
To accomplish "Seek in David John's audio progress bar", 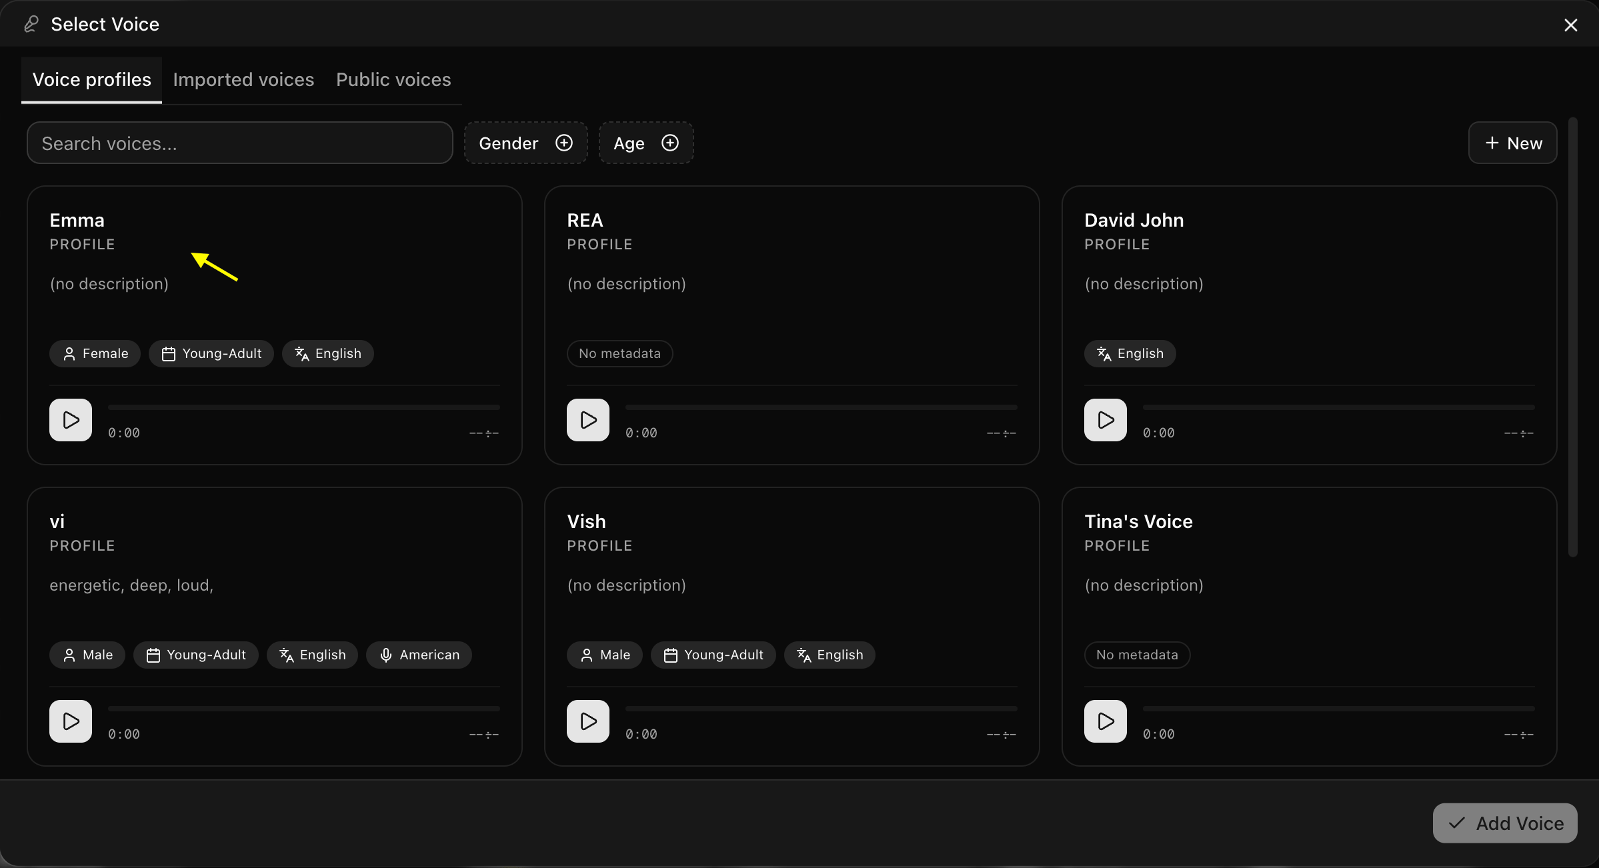I will point(1339,407).
